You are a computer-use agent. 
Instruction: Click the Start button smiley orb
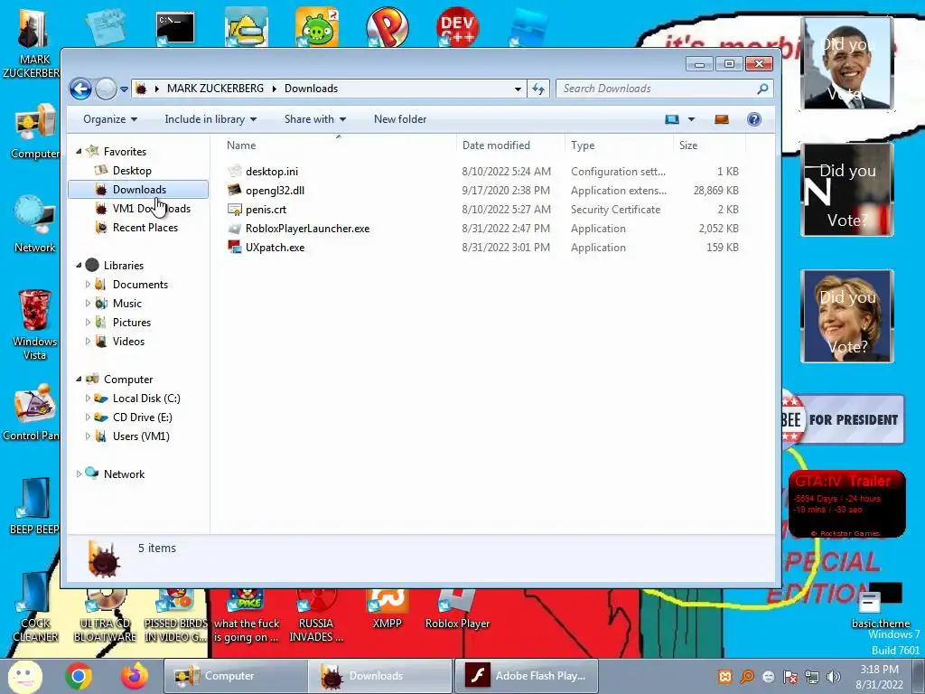click(24, 676)
